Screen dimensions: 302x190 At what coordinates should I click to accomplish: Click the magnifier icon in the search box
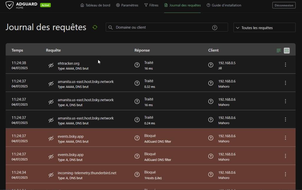point(110,27)
